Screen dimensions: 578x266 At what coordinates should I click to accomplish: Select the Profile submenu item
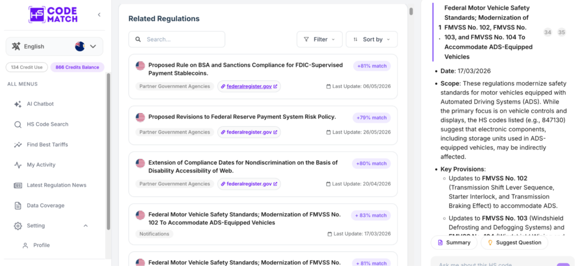(41, 245)
